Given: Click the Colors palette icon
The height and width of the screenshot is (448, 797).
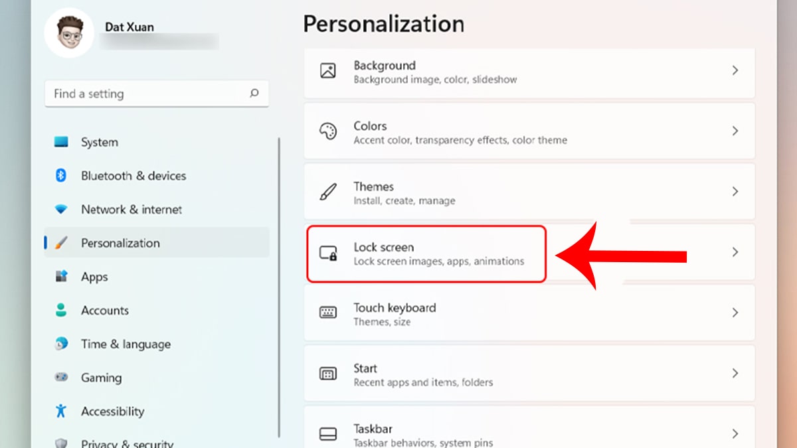Looking at the screenshot, I should pyautogui.click(x=328, y=131).
